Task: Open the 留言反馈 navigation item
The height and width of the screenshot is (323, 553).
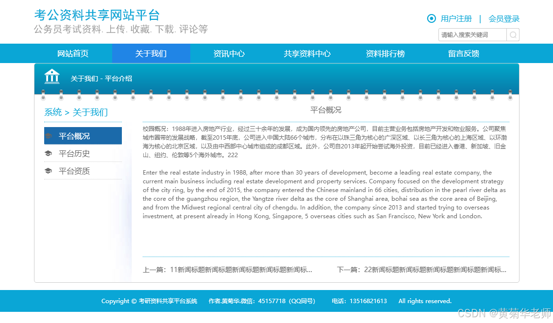Action: point(463,53)
